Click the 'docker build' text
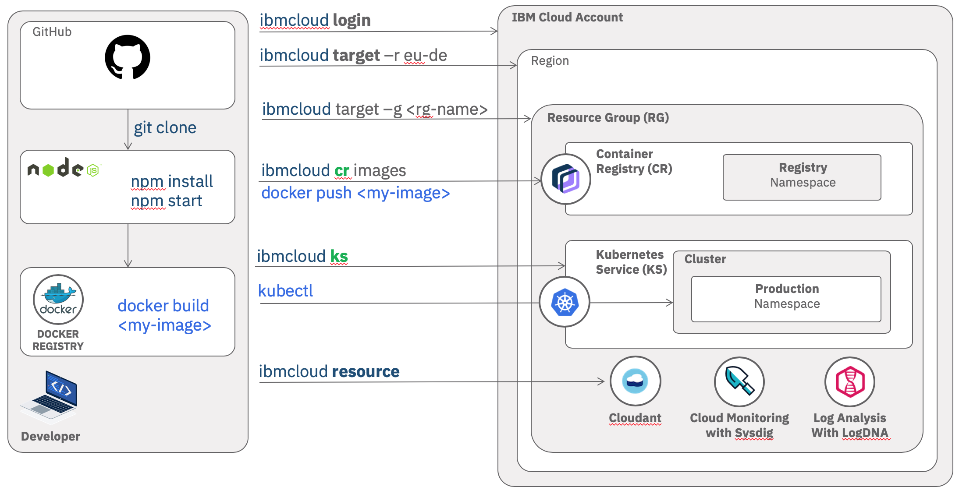Viewport: 959px width, 494px height. coord(163,306)
